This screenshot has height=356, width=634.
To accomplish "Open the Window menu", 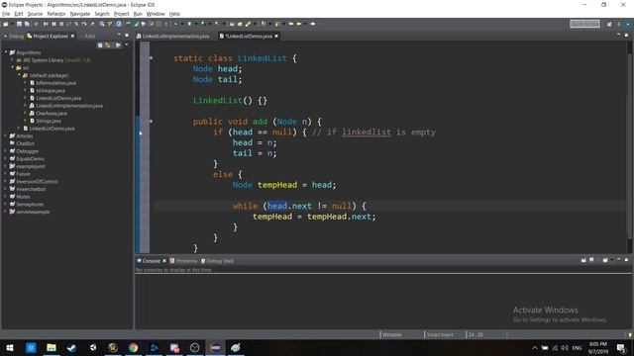I will (x=156, y=14).
